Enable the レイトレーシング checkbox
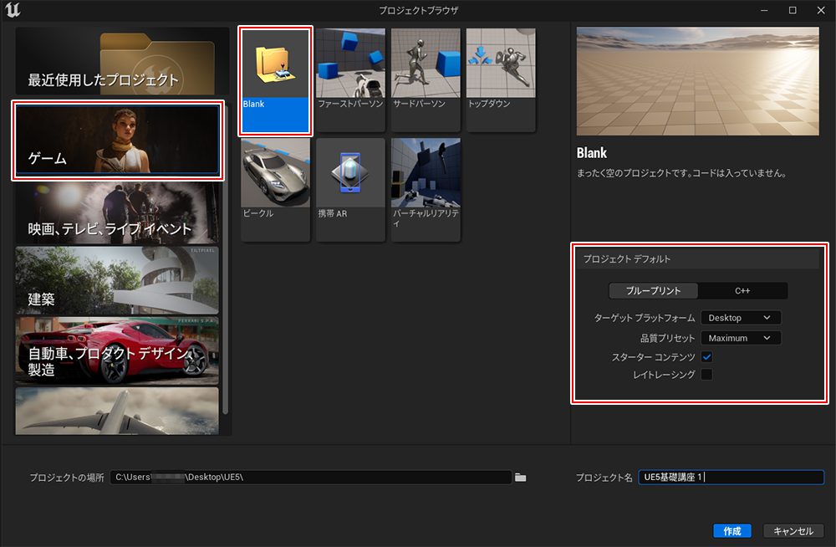 [x=706, y=375]
